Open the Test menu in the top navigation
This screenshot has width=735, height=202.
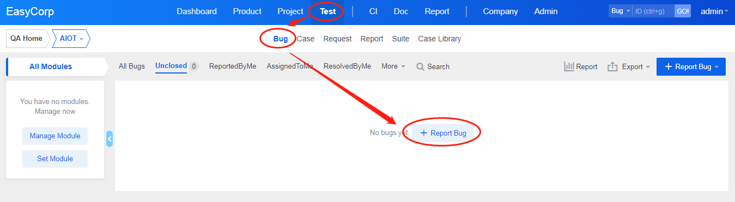[x=328, y=11]
